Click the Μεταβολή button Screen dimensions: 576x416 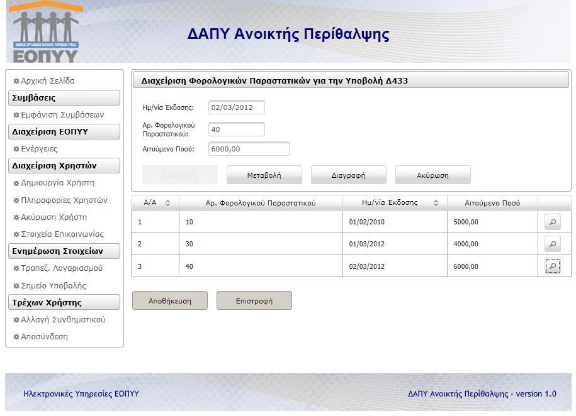(x=264, y=175)
